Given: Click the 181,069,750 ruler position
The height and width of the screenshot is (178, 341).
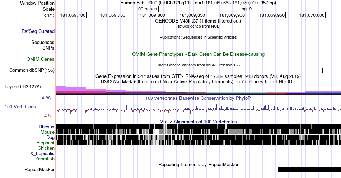Looking at the screenshot, I should [113, 15].
